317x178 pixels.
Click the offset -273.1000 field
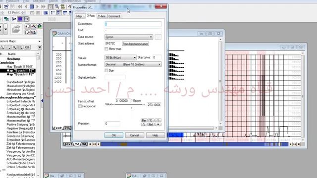[154, 105]
